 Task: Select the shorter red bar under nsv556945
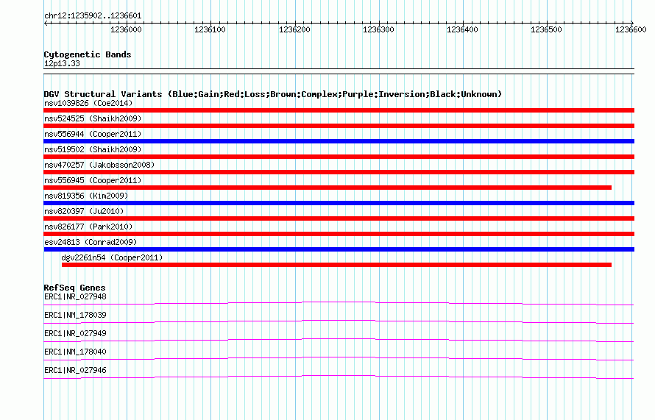[x=327, y=188]
